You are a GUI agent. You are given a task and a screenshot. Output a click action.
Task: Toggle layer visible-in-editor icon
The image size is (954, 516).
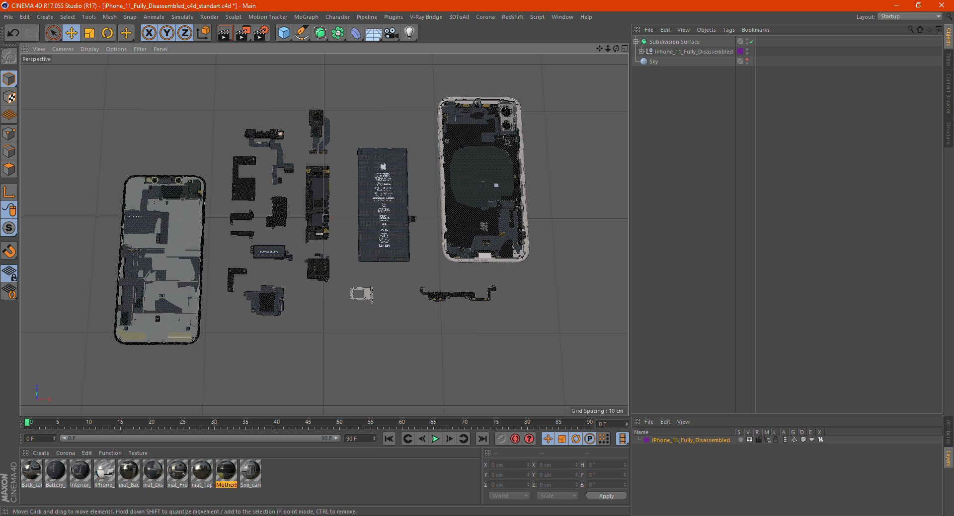coord(749,440)
